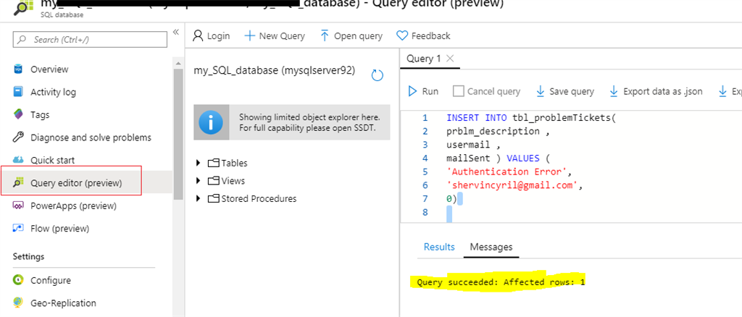Click the blue information icon in the notice
Image resolution: width=742 pixels, height=317 pixels.
tap(211, 122)
